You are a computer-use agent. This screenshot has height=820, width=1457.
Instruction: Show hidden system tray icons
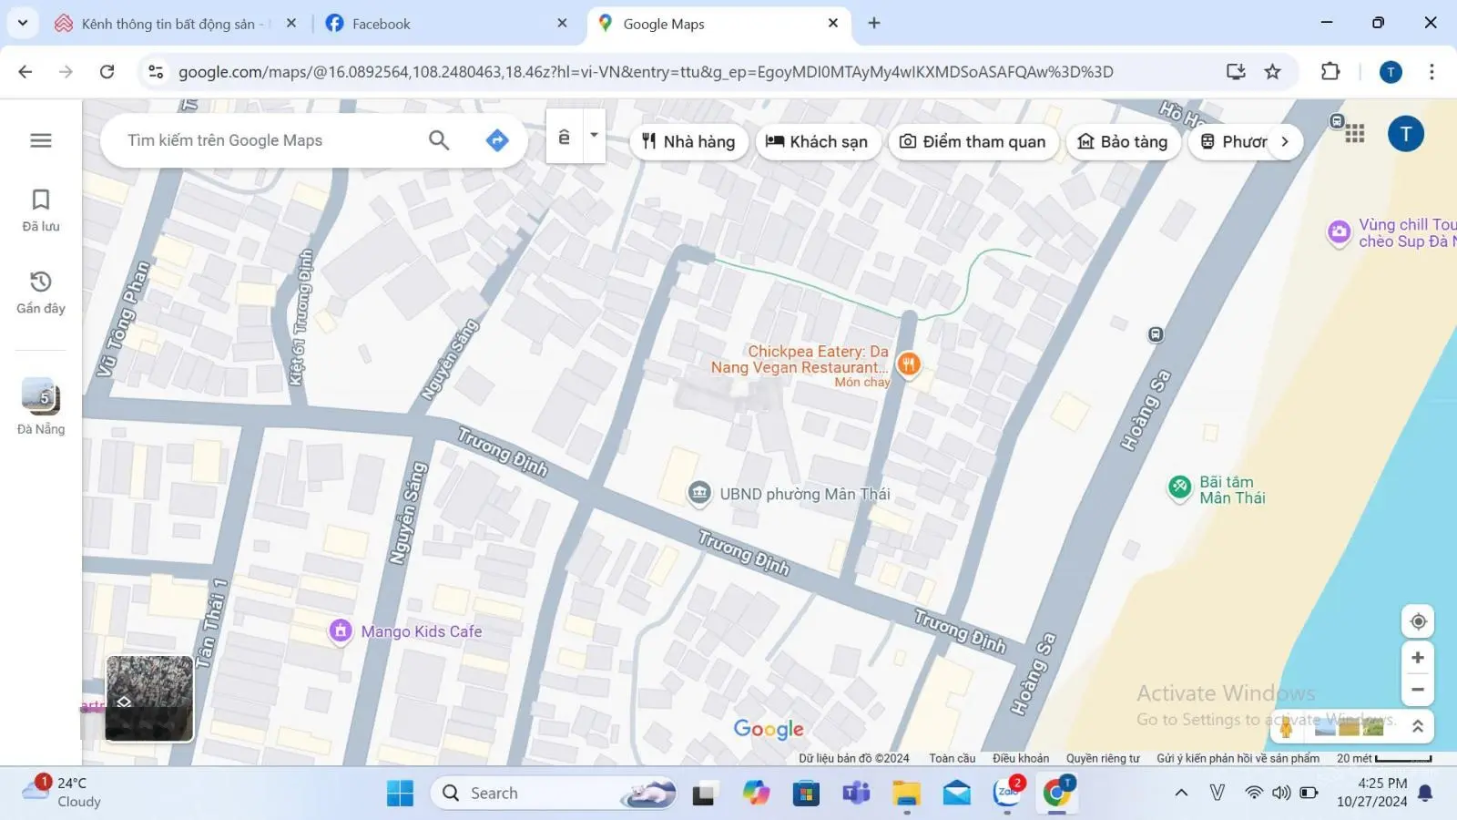[x=1181, y=793]
